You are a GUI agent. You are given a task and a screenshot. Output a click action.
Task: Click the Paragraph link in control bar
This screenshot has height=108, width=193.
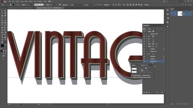click(x=106, y=5)
